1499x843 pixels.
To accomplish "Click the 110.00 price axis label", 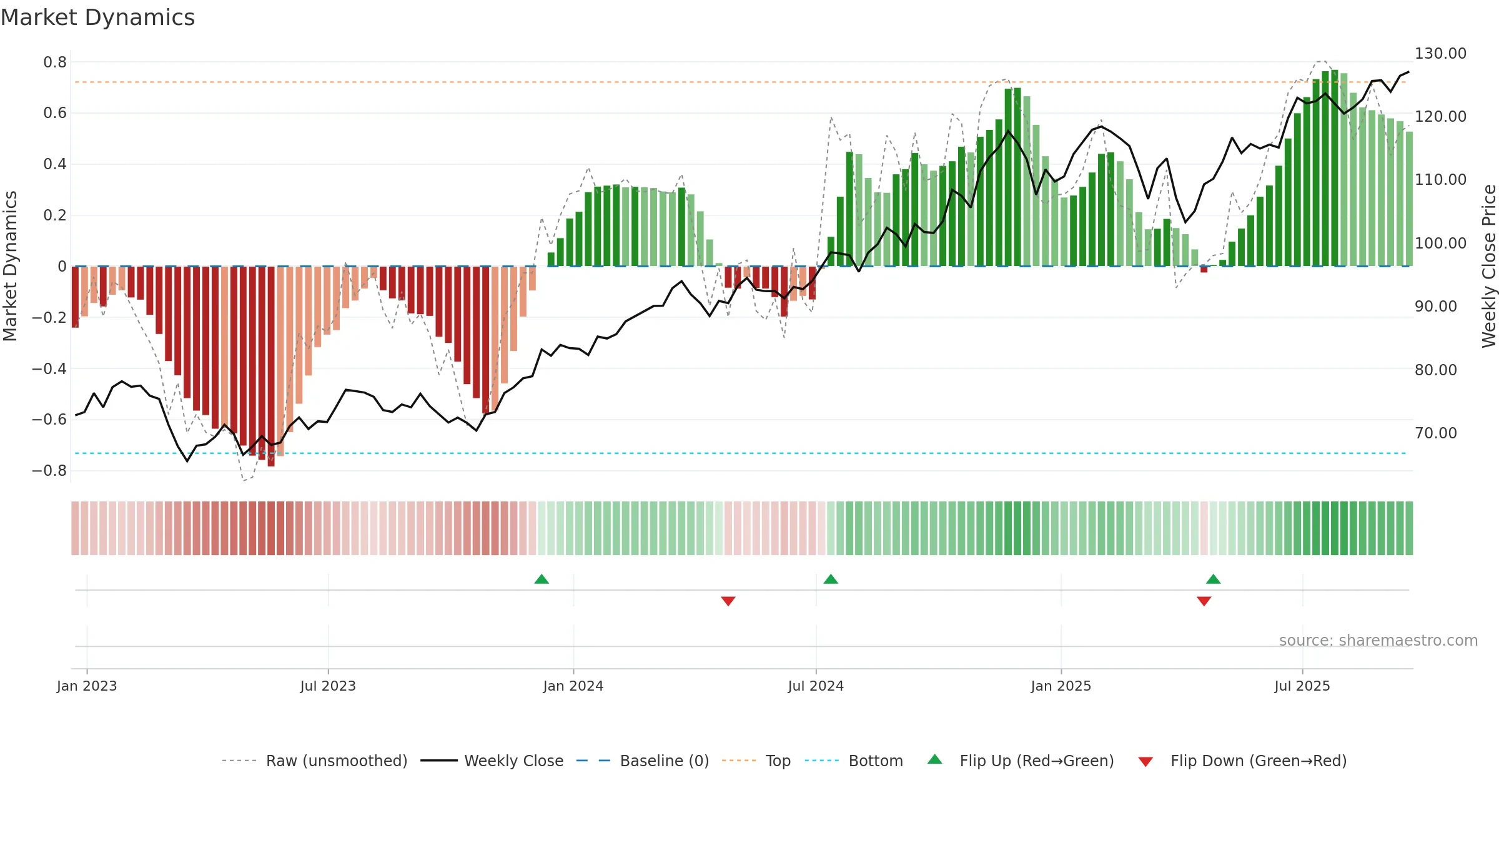I will (x=1440, y=180).
